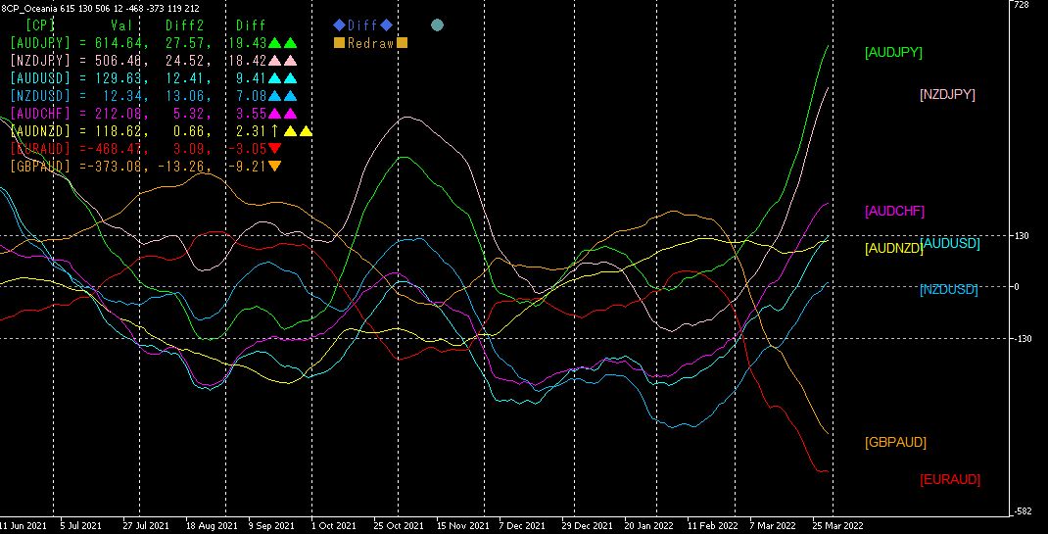
Task: Click the red down triangle in EURAUD row
Action: click(x=274, y=148)
